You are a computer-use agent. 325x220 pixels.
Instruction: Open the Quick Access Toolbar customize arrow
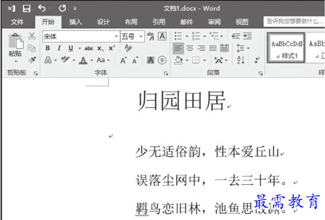[x=75, y=8]
